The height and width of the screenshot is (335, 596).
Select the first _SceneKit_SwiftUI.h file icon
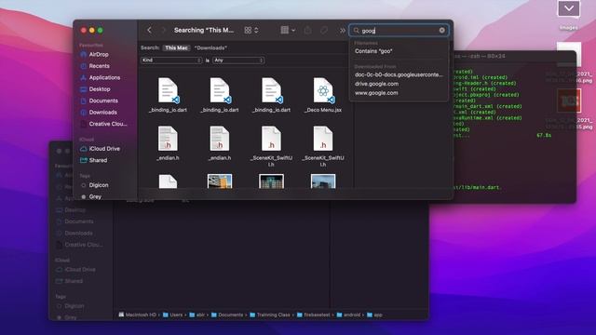[271, 139]
